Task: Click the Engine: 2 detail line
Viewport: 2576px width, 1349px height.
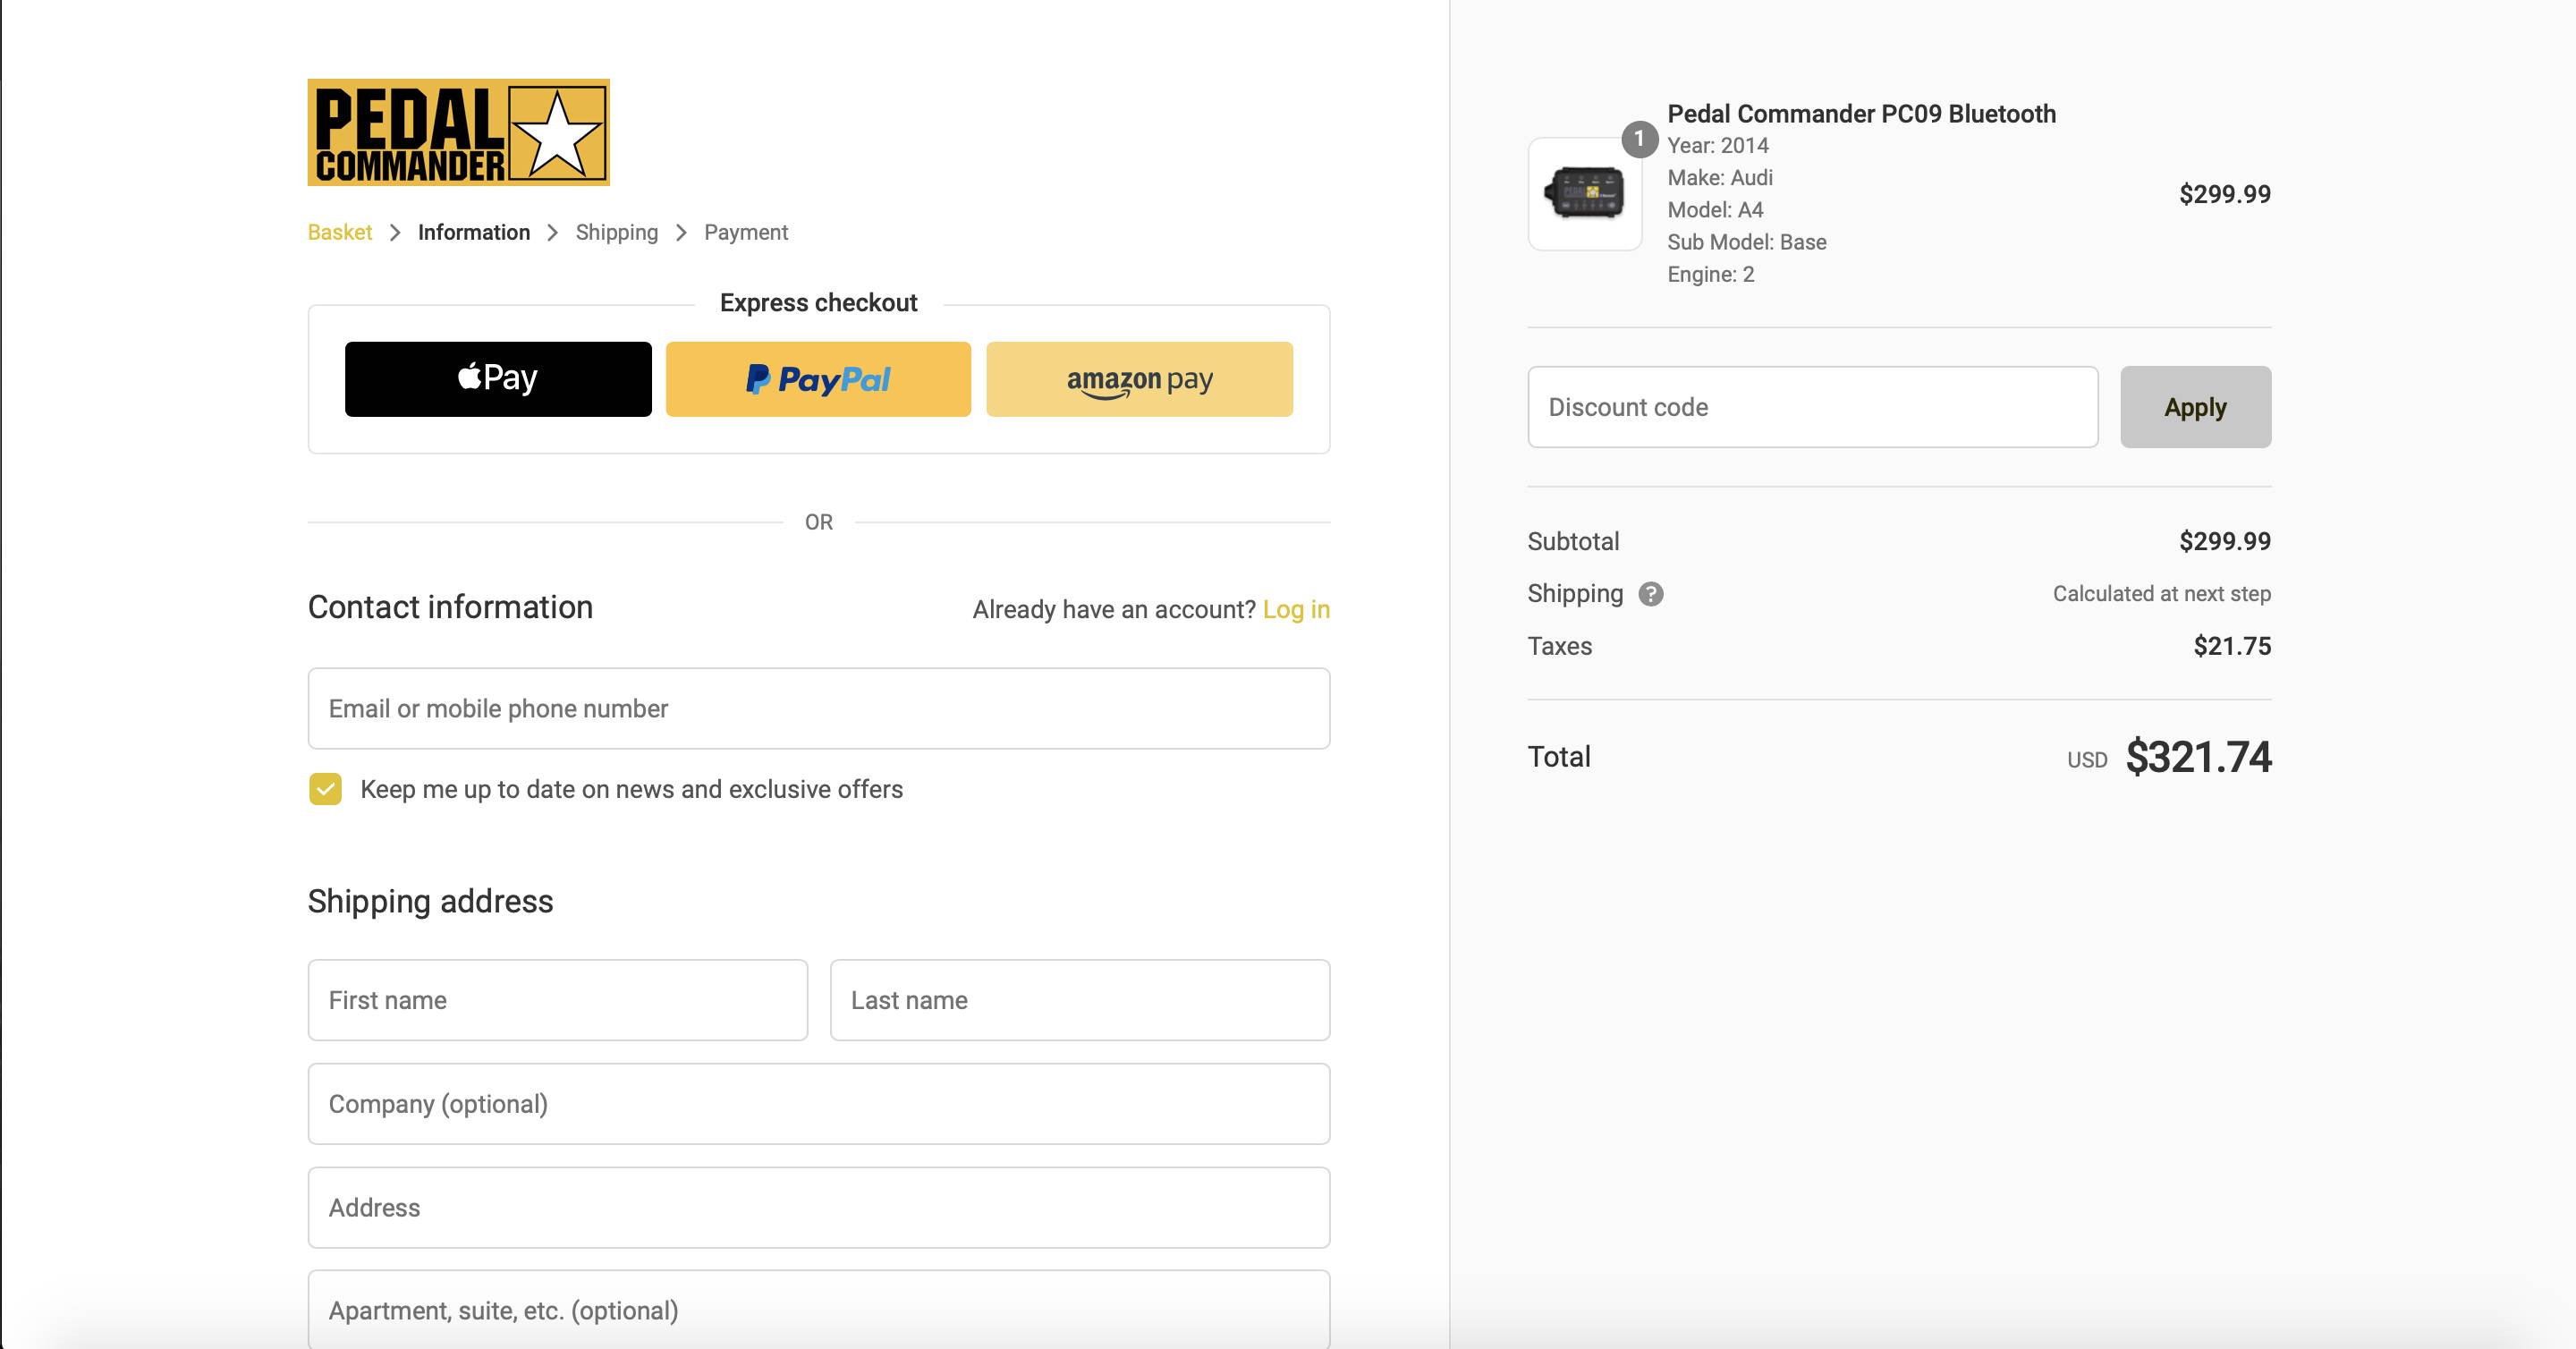Action: pos(1711,274)
